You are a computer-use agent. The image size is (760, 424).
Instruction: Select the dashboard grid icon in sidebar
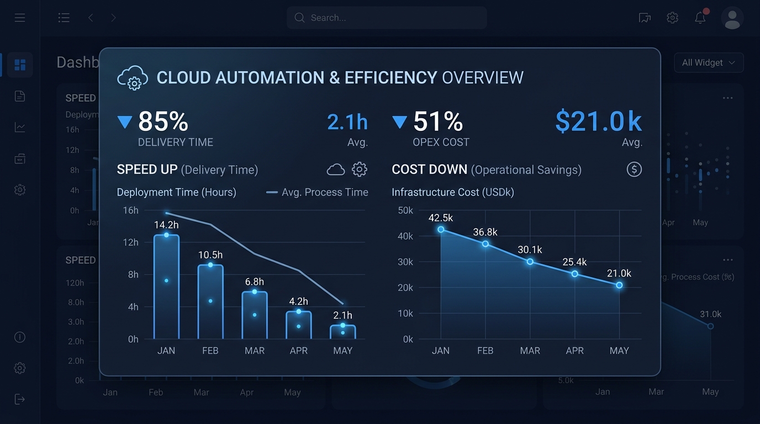click(20, 65)
